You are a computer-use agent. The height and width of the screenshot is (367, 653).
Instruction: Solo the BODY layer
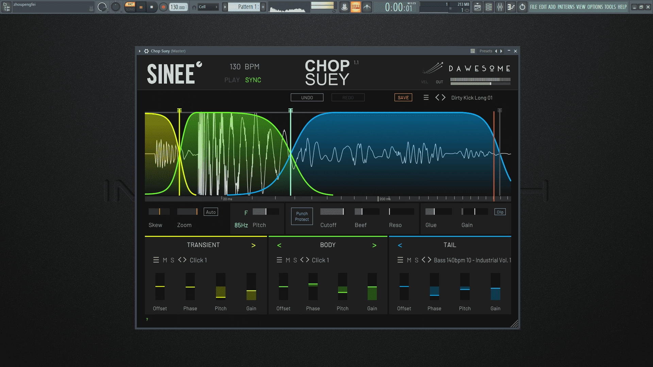coord(295,260)
